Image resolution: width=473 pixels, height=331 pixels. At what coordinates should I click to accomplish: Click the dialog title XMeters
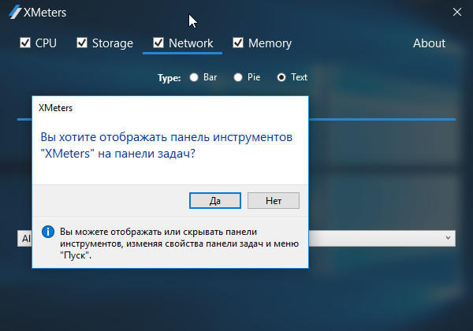tap(55, 108)
